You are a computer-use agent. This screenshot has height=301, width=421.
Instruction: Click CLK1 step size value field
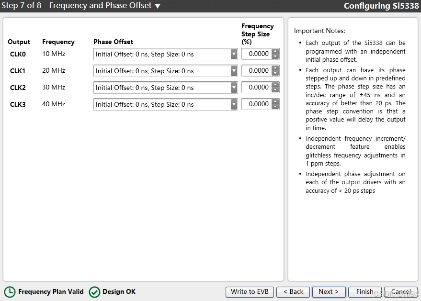pyautogui.click(x=257, y=70)
